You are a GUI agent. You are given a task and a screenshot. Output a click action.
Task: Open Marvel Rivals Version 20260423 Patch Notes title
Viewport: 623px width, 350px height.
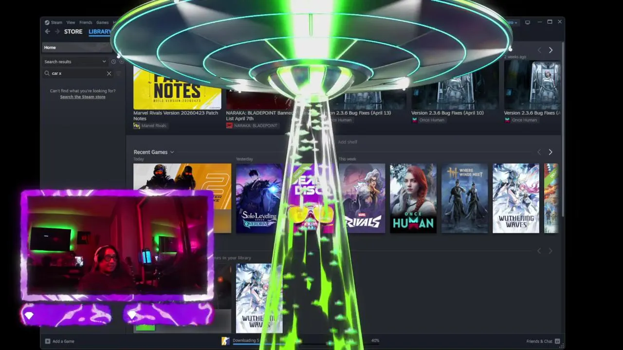[x=176, y=116]
